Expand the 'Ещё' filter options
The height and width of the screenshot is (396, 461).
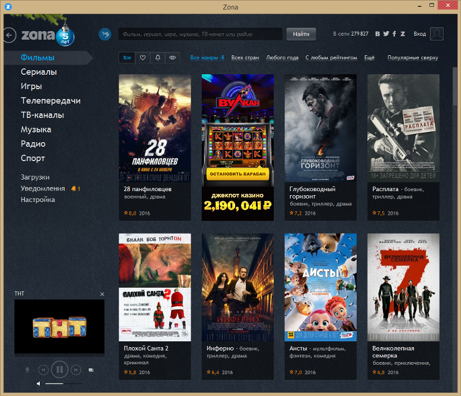[x=369, y=58]
